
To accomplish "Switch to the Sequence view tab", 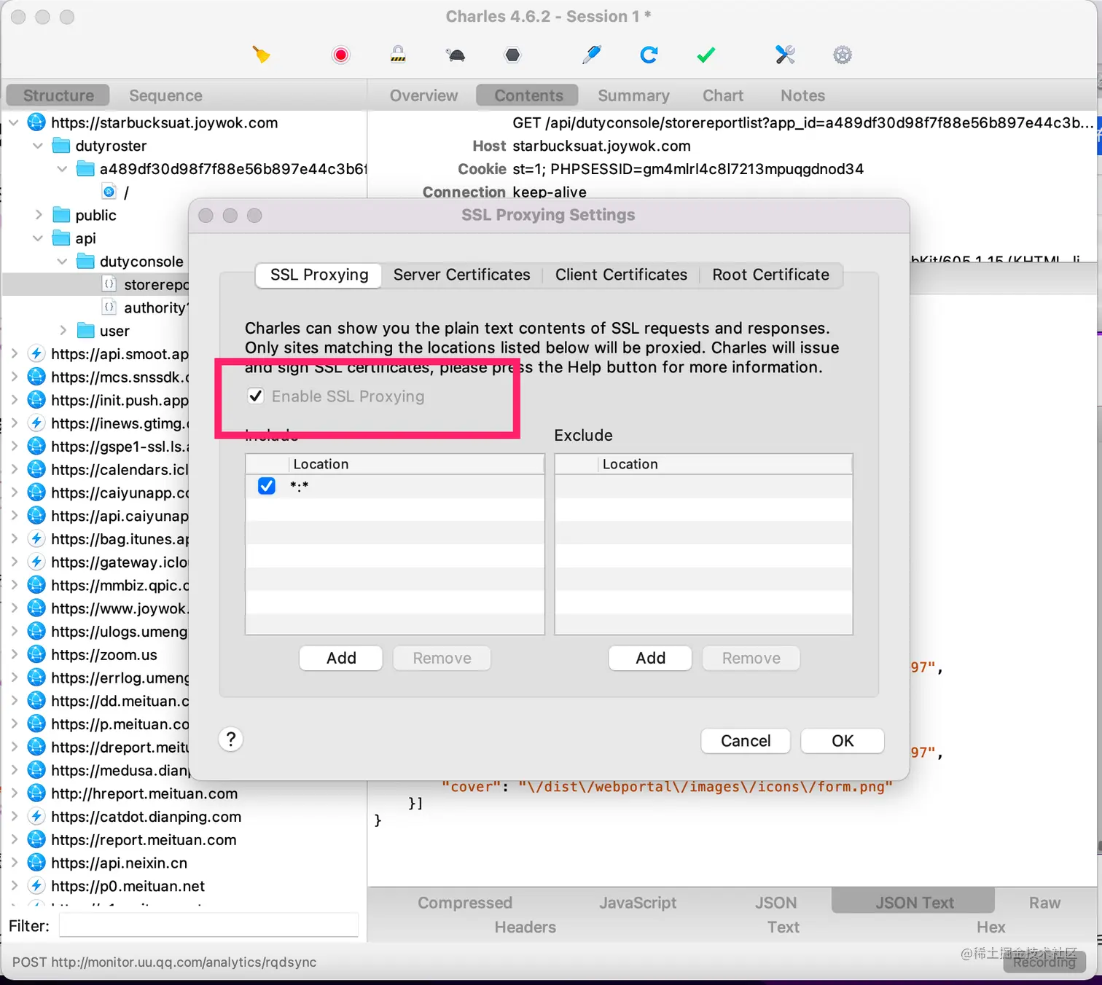I will (165, 95).
